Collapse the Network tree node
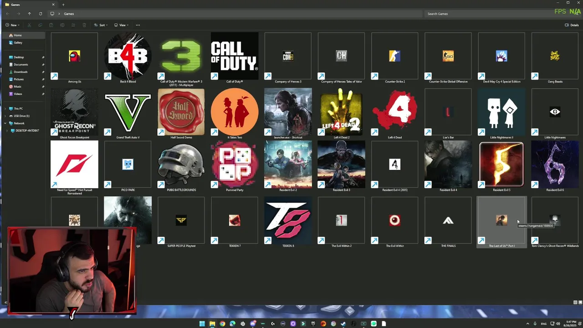This screenshot has width=583, height=328. coord(5,123)
